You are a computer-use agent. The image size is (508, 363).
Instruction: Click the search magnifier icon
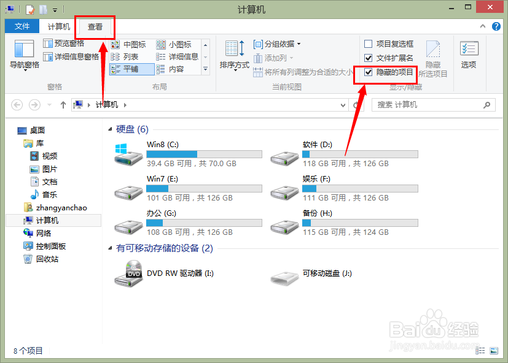click(487, 105)
